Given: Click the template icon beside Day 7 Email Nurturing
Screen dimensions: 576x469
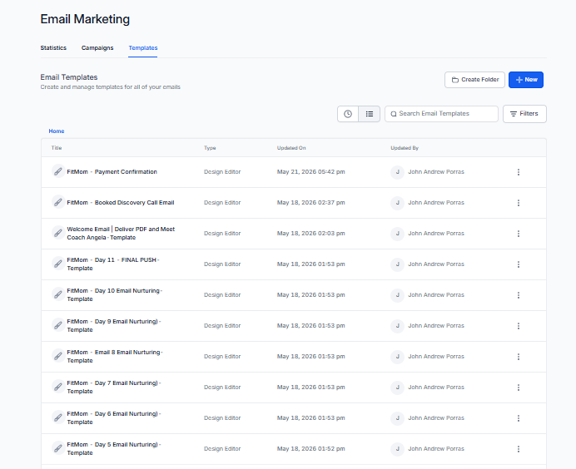Looking at the screenshot, I should (x=58, y=388).
